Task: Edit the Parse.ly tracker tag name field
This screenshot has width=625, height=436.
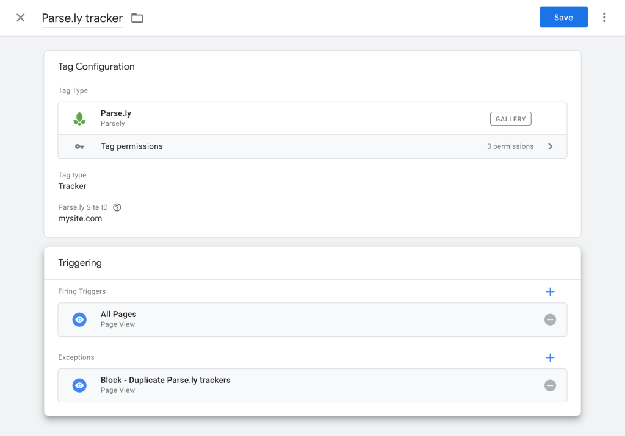Action: (x=82, y=18)
